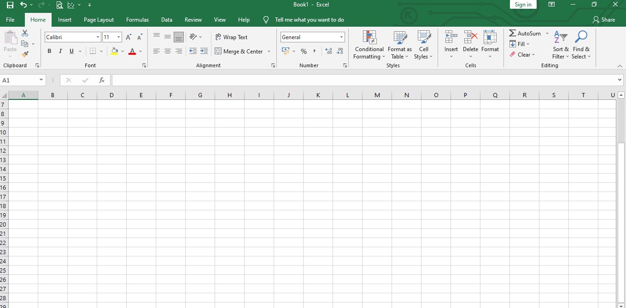The image size is (626, 308).
Task: Expand the AutoSum dropdown arrow
Action: tap(547, 34)
